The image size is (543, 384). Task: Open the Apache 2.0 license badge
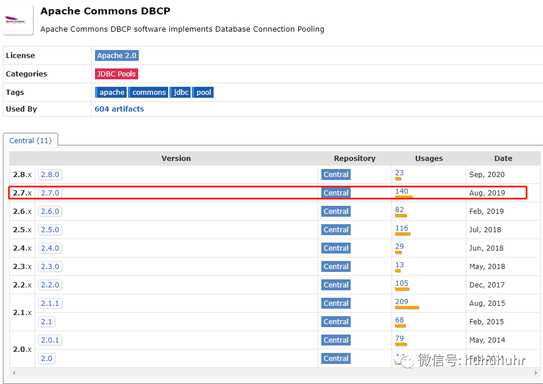click(117, 56)
